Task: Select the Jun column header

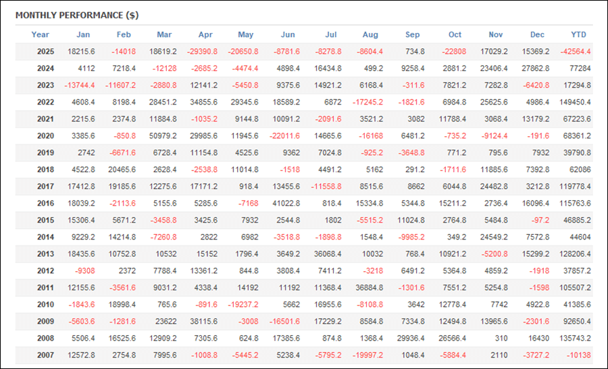Action: tap(288, 34)
